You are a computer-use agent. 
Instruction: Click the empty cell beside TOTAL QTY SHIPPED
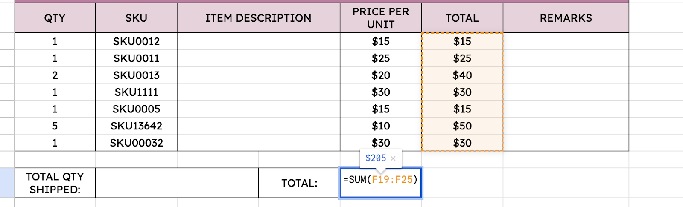[x=177, y=183]
